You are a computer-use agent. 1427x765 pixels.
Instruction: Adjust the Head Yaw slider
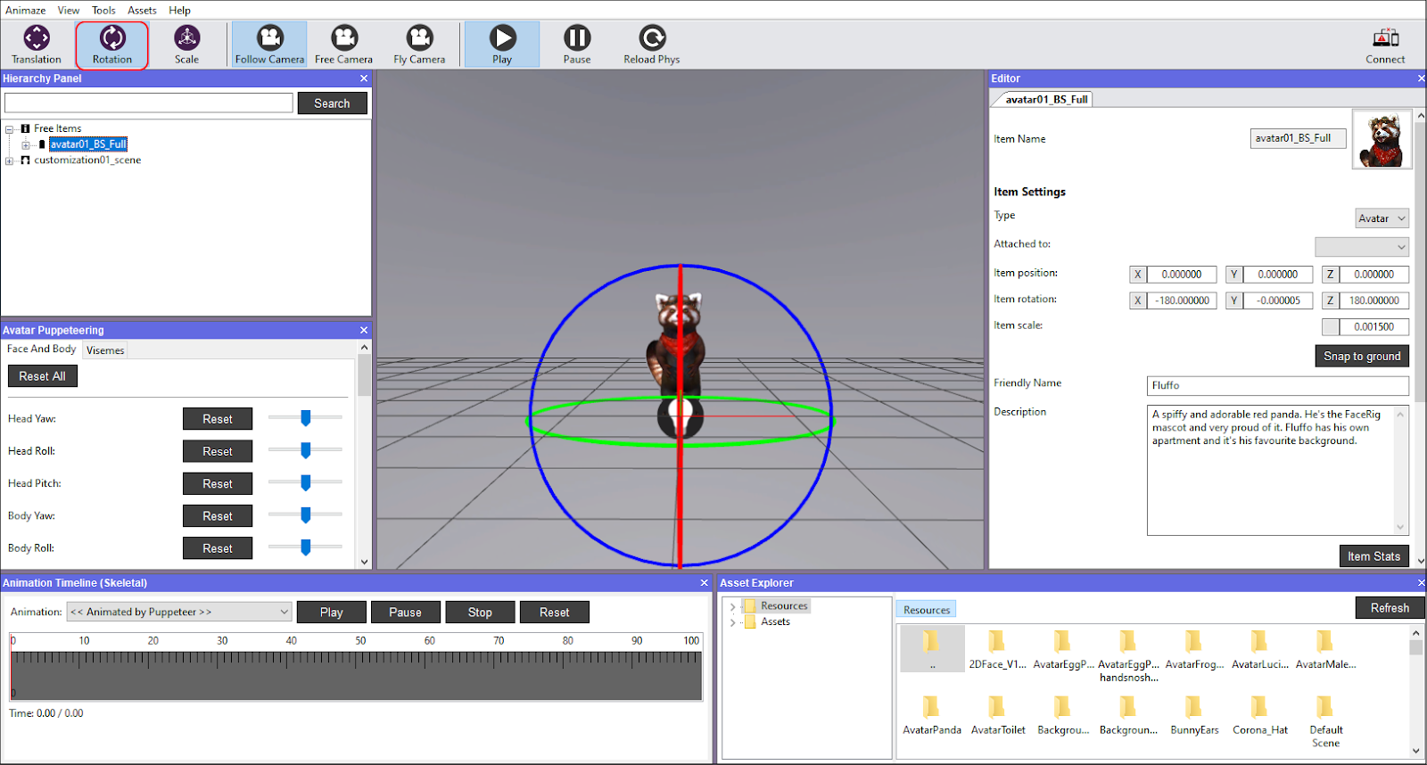coord(306,418)
